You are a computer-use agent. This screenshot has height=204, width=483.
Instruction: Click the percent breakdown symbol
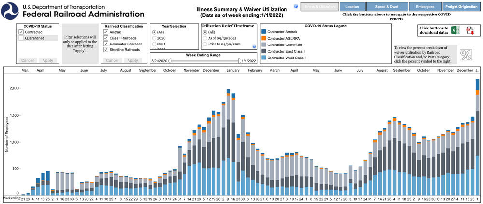(x=466, y=55)
